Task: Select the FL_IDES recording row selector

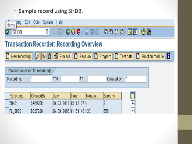Action: (x=7, y=111)
